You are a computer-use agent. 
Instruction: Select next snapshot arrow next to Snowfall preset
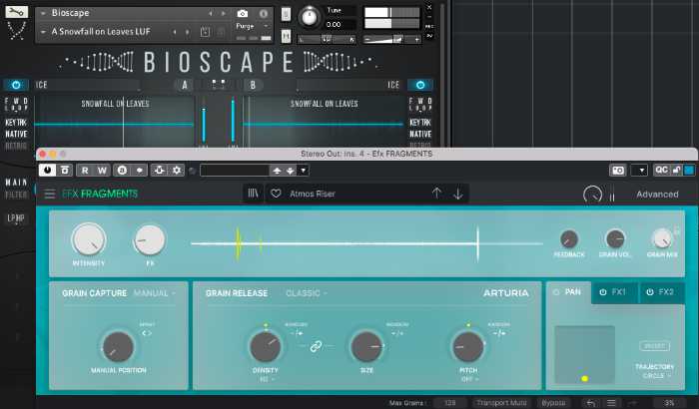(188, 32)
